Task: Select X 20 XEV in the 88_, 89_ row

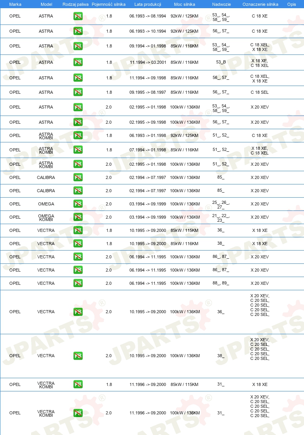Action: click(260, 283)
